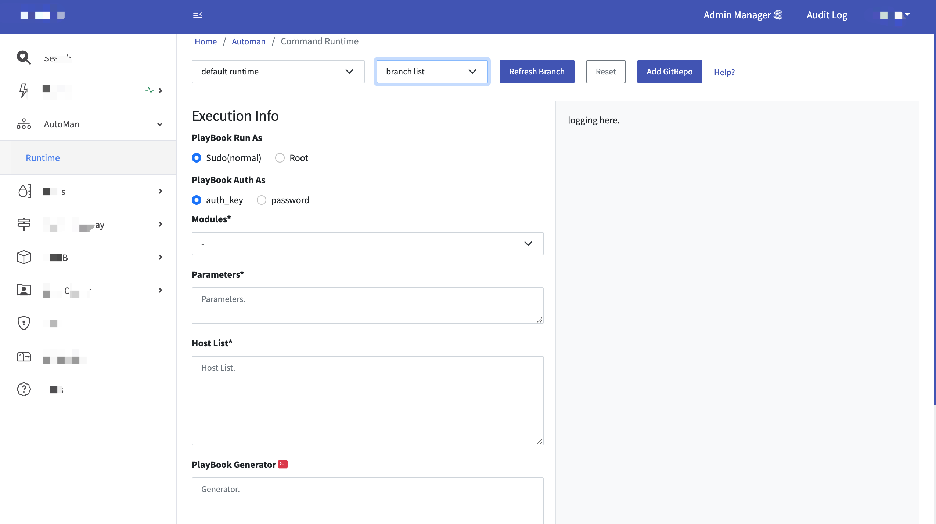Click the search magnifier icon in sidebar
The height and width of the screenshot is (524, 936).
pyautogui.click(x=24, y=58)
